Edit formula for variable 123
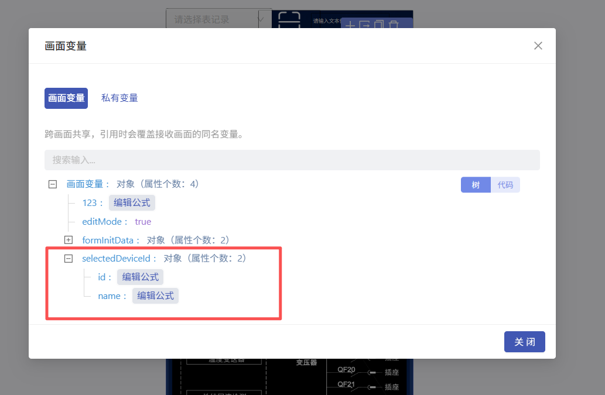This screenshot has height=395, width=605. (x=132, y=203)
